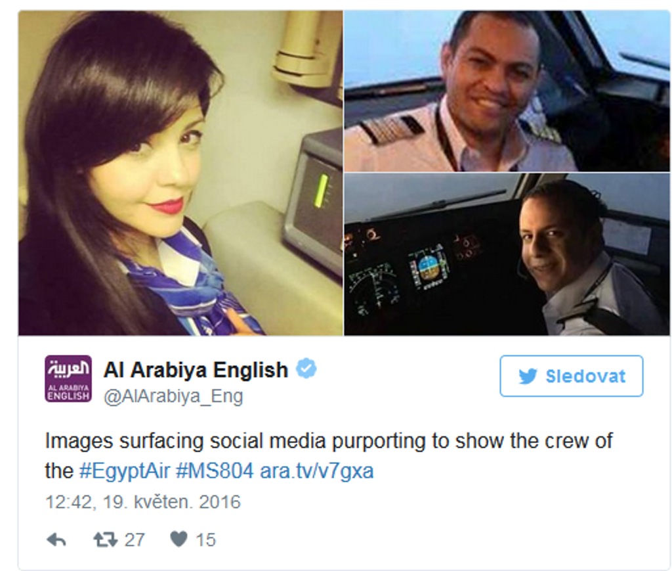Follow the account using Sledovat button
Screen dimensions: 672x571
[572, 376]
